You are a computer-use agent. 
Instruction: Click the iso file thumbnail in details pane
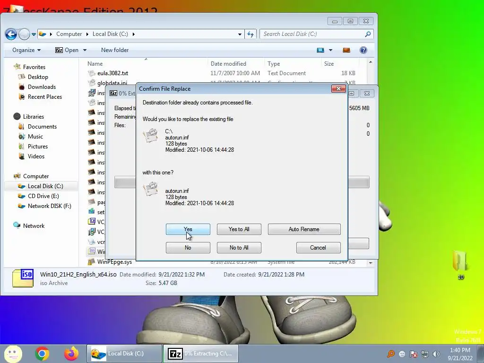23,278
